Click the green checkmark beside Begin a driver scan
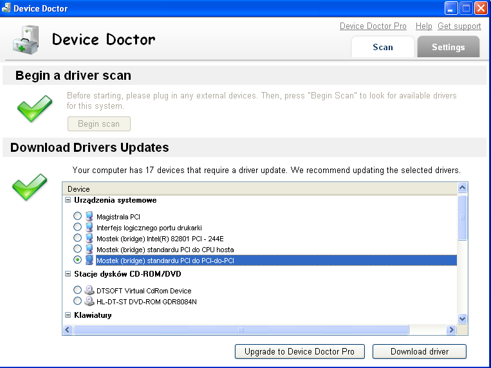The height and width of the screenshot is (368, 491). click(35, 108)
